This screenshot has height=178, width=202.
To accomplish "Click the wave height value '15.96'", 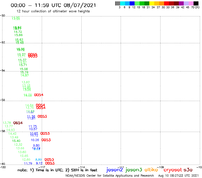I will tap(18, 35).
